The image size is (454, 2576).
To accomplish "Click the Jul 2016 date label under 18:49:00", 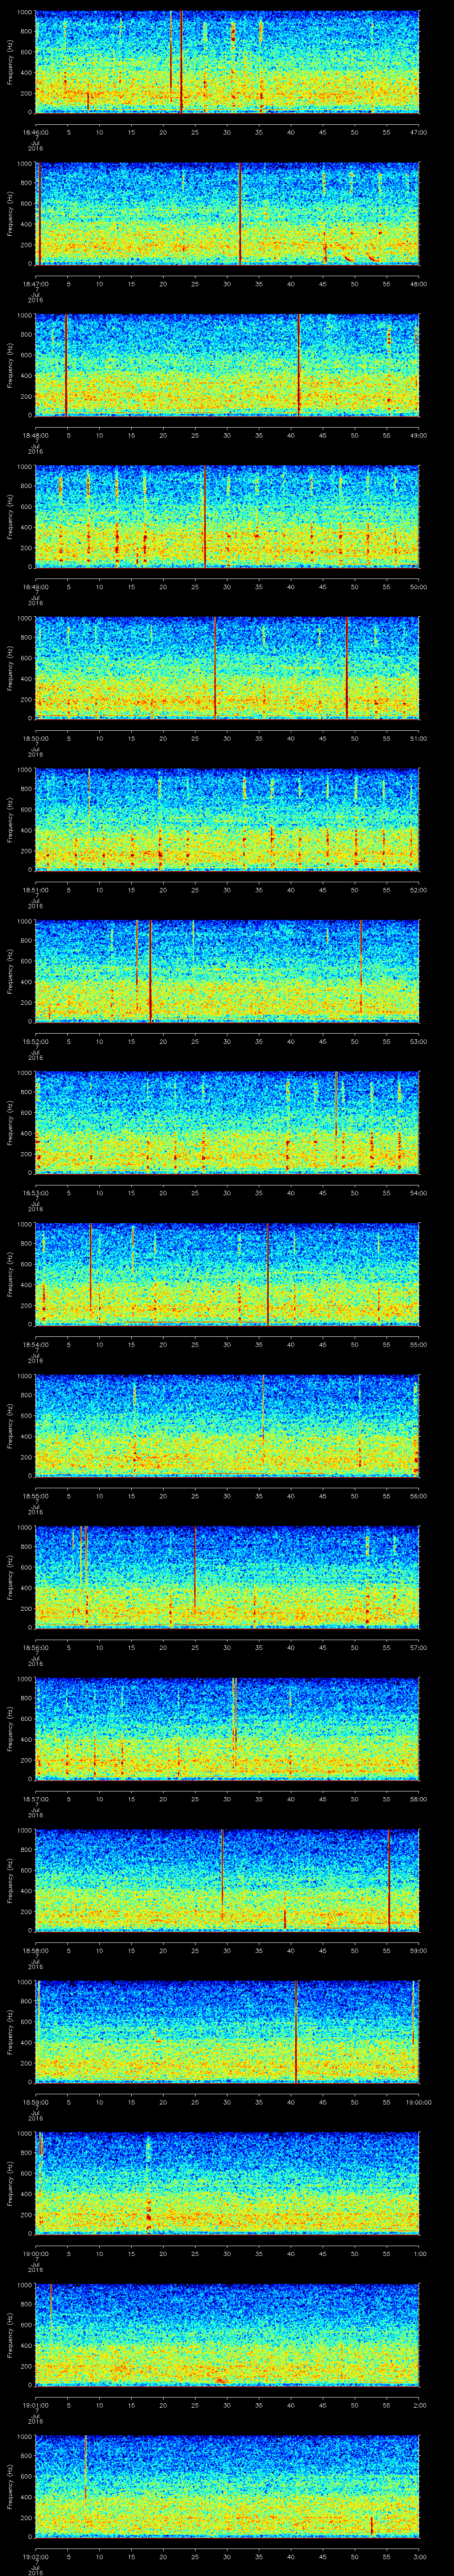I will [x=36, y=597].
